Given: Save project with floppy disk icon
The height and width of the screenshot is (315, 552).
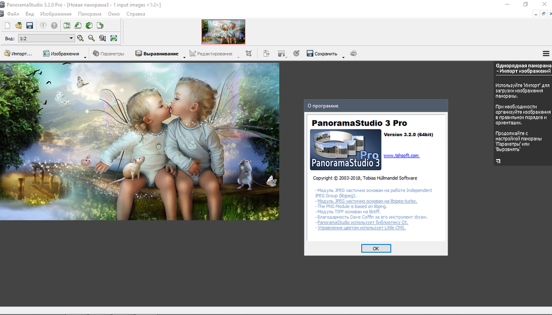Looking at the screenshot, I should point(30,25).
